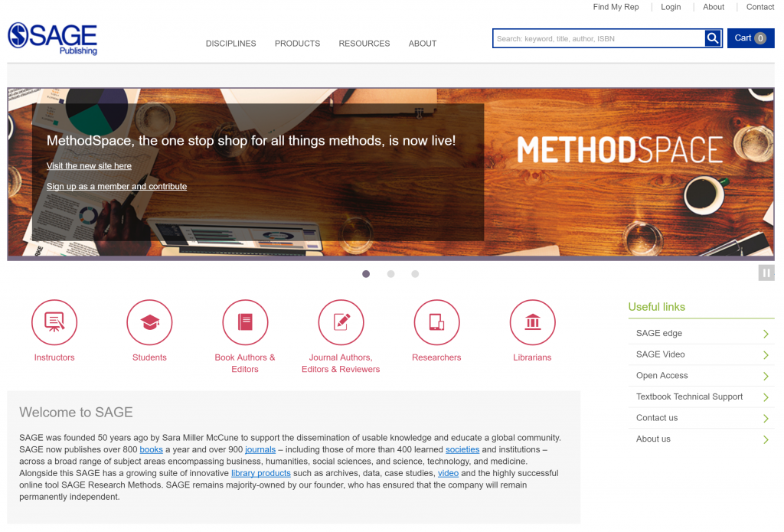Click the Book Authors & Editors label
Screen dimensions: 784x532
tap(245, 364)
